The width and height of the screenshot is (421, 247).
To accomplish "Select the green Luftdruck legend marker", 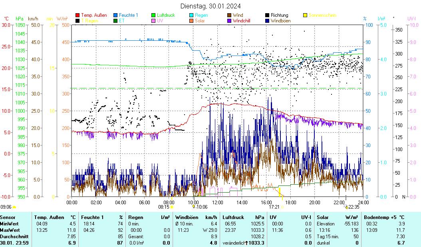I will tap(154, 15).
